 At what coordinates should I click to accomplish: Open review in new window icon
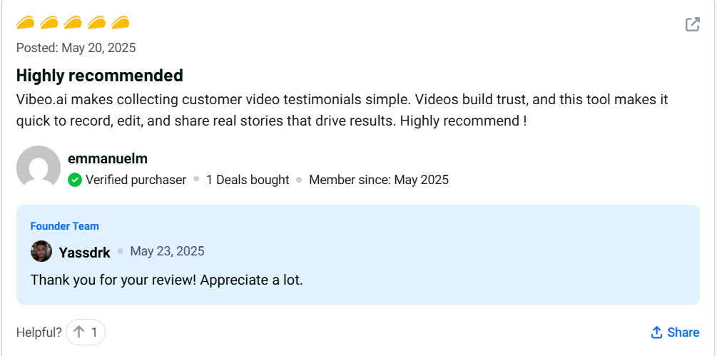[692, 24]
